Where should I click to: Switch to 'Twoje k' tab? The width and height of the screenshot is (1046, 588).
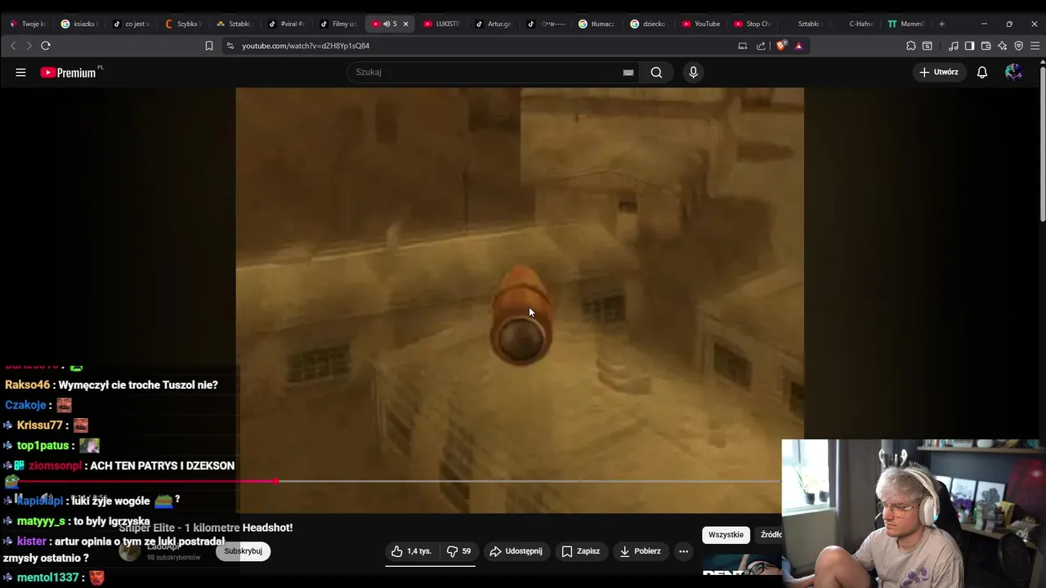[28, 24]
